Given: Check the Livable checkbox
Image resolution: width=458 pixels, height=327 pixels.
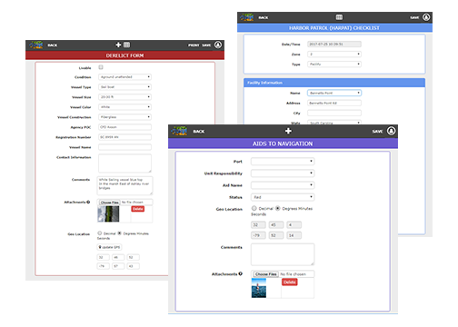Looking at the screenshot, I should [x=101, y=67].
